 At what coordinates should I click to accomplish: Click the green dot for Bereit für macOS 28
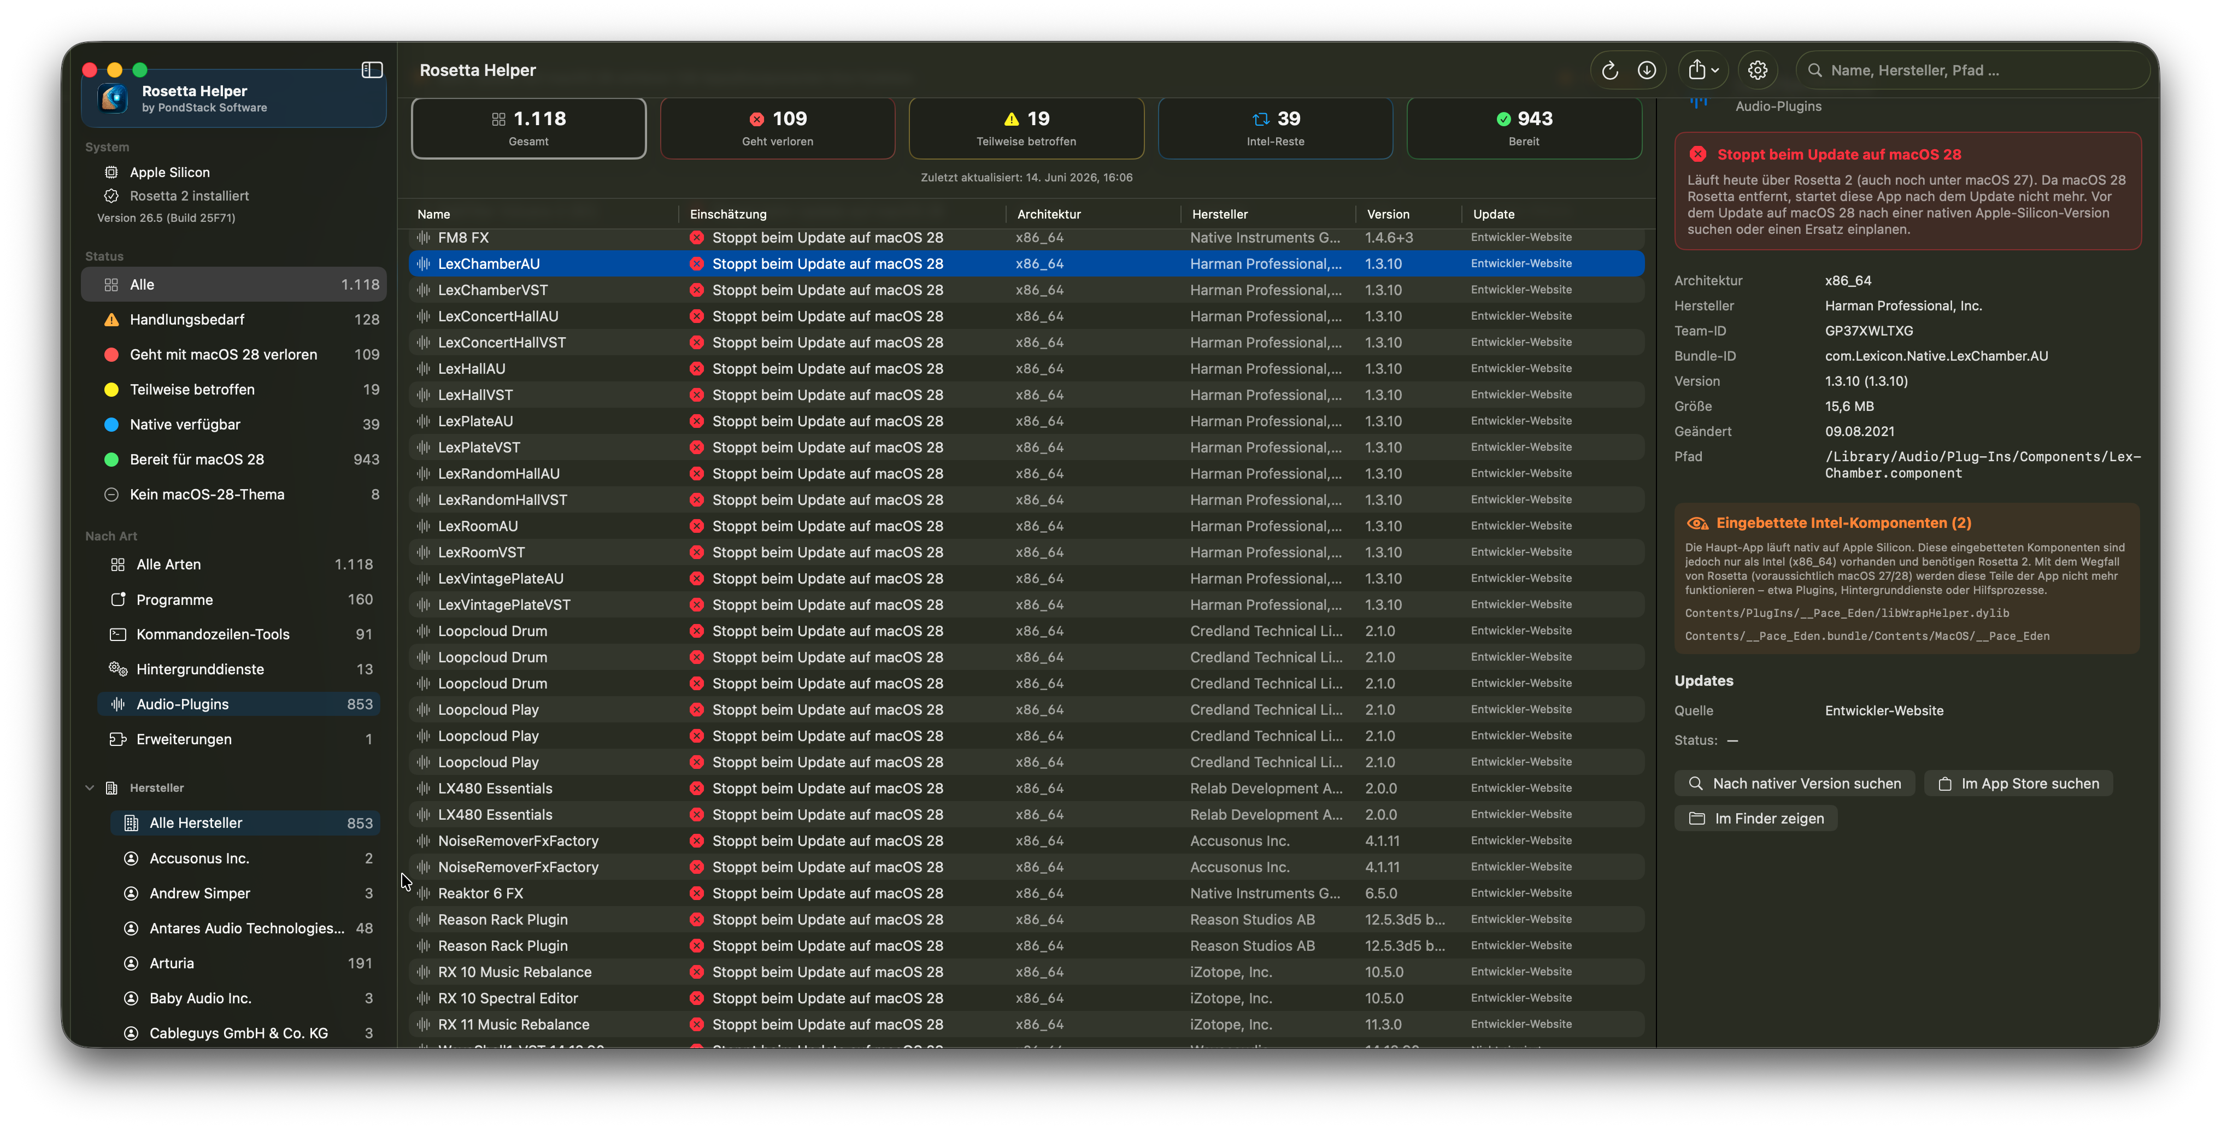(111, 460)
